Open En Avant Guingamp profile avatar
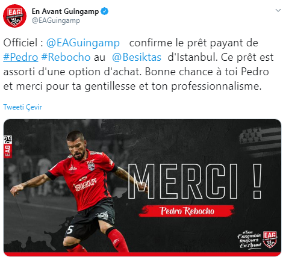This screenshot has width=286, height=260. tap(14, 16)
